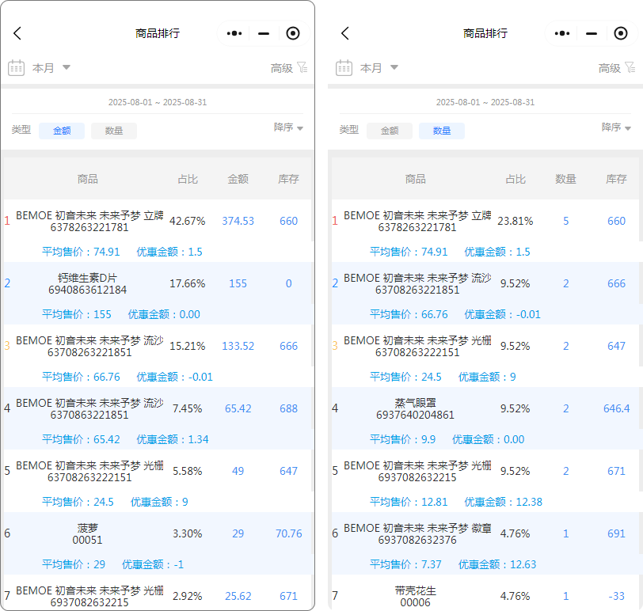Open 降序 sort dropdown in left panel
Screen dimensions: 643x611
pyautogui.click(x=289, y=127)
